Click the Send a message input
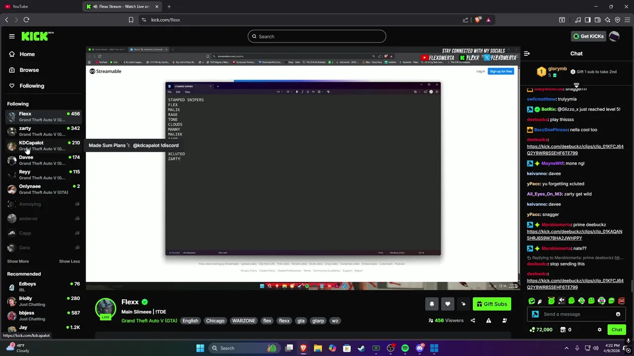634x356 pixels. [x=577, y=314]
